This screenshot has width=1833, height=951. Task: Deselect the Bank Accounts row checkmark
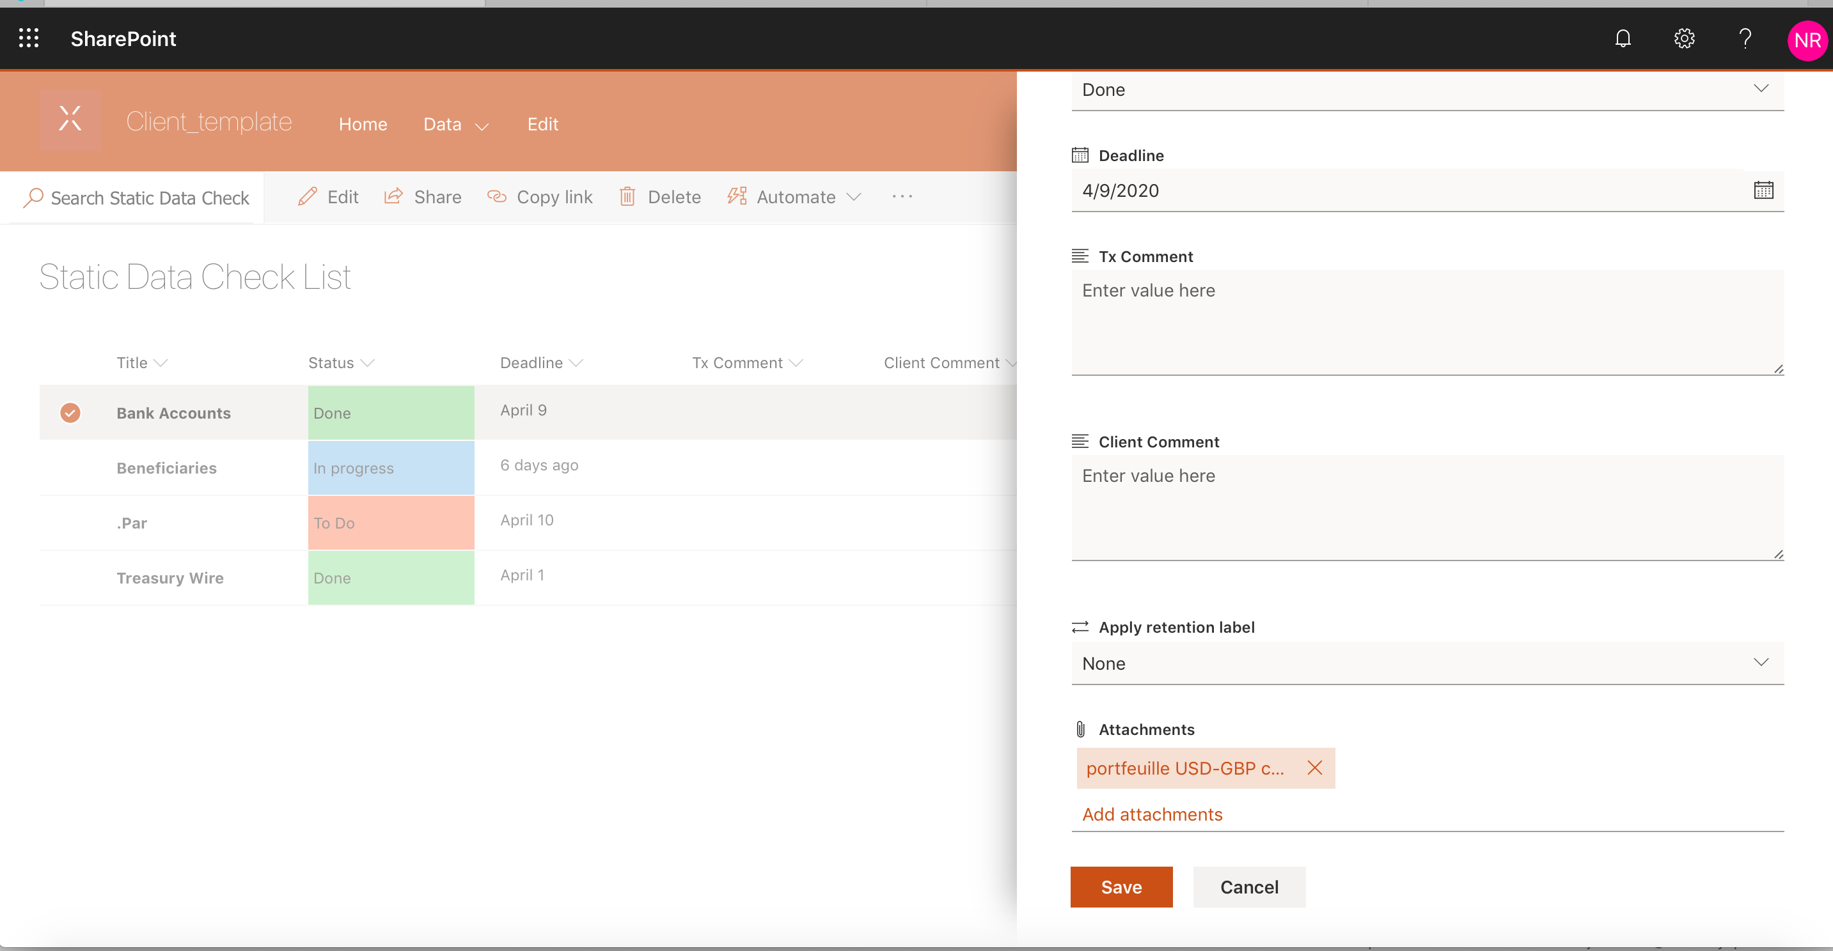click(x=70, y=413)
